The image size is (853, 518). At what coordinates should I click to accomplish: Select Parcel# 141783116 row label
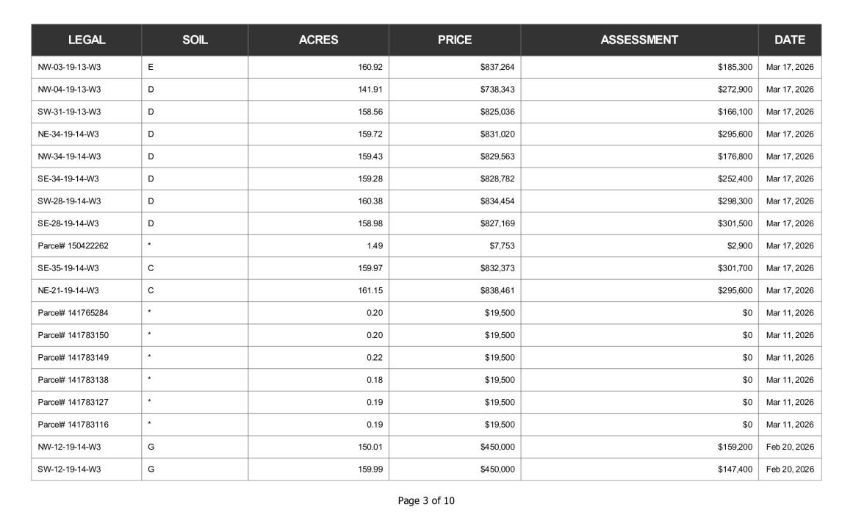pyautogui.click(x=73, y=425)
